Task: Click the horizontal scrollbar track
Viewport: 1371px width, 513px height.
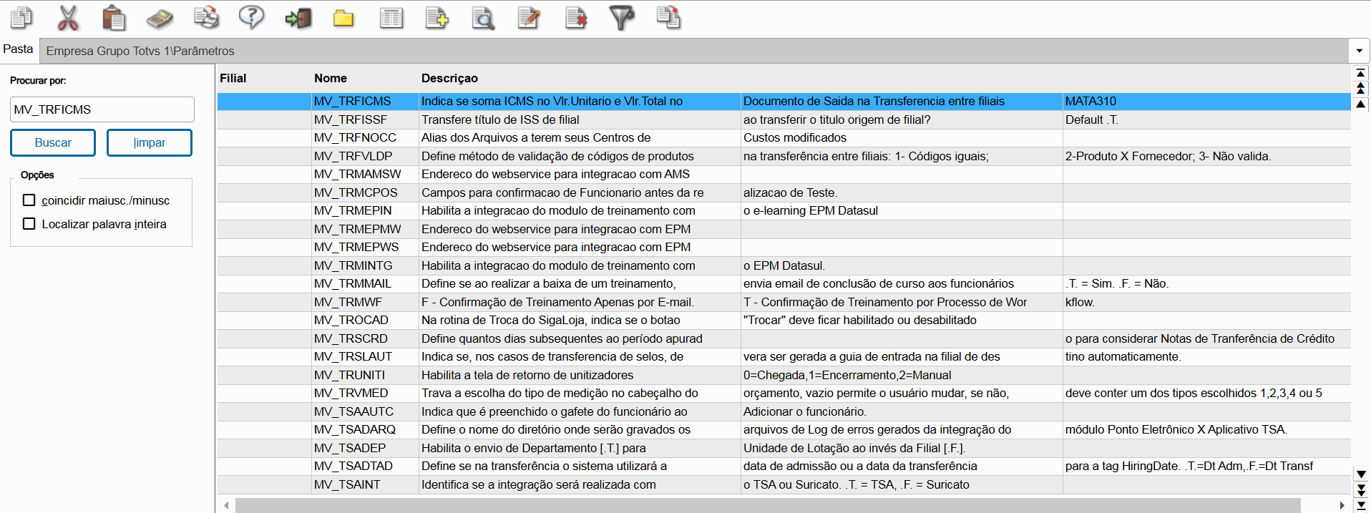Action: pos(768,505)
